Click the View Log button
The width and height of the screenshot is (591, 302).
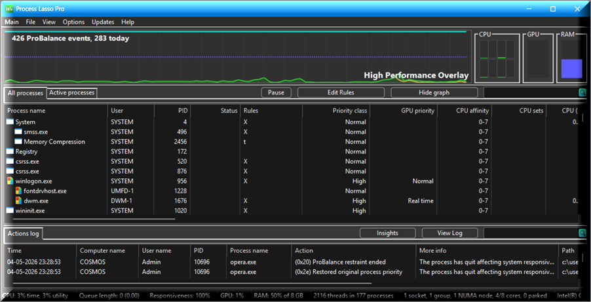(449, 233)
